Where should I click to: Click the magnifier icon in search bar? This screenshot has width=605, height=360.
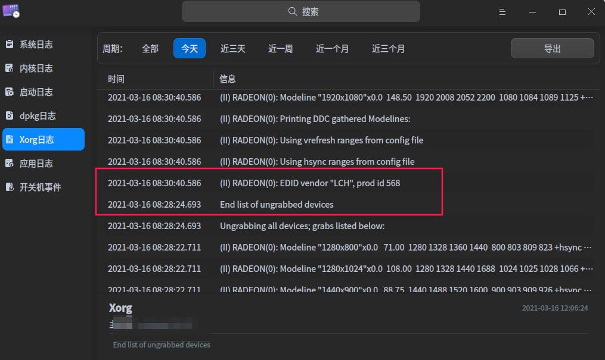293,11
